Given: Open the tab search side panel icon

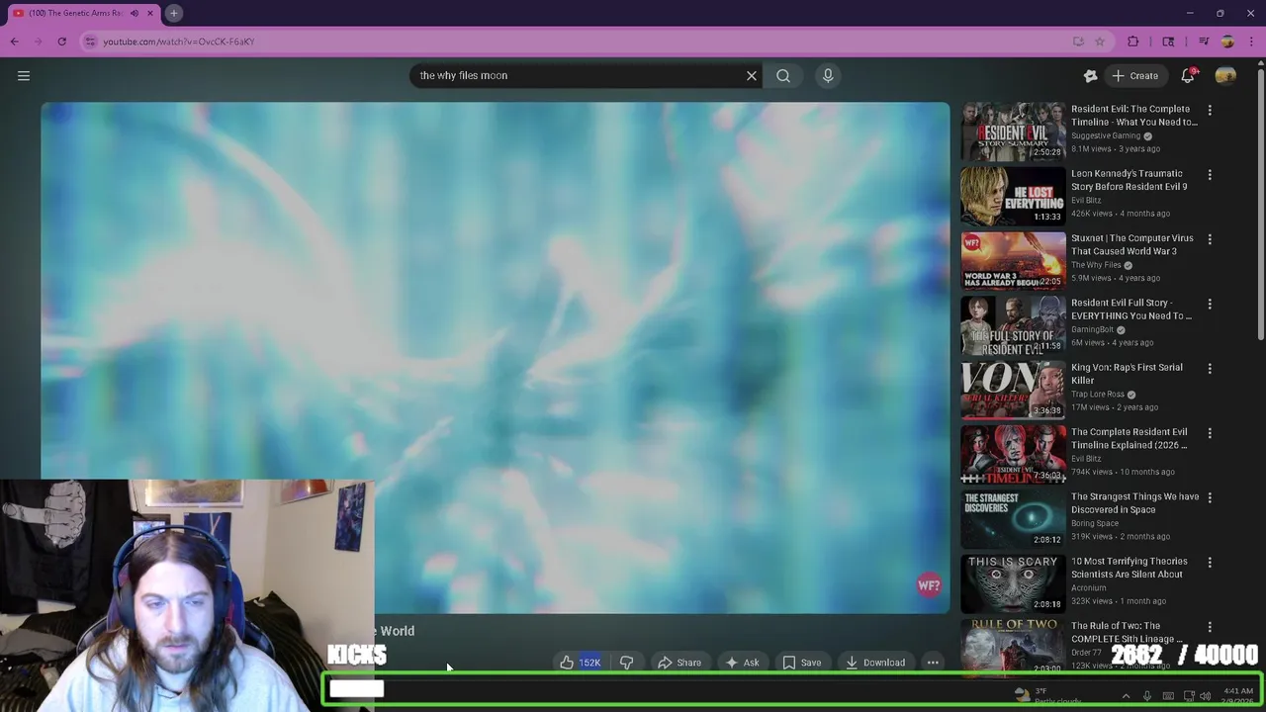Looking at the screenshot, I should coord(1168,42).
